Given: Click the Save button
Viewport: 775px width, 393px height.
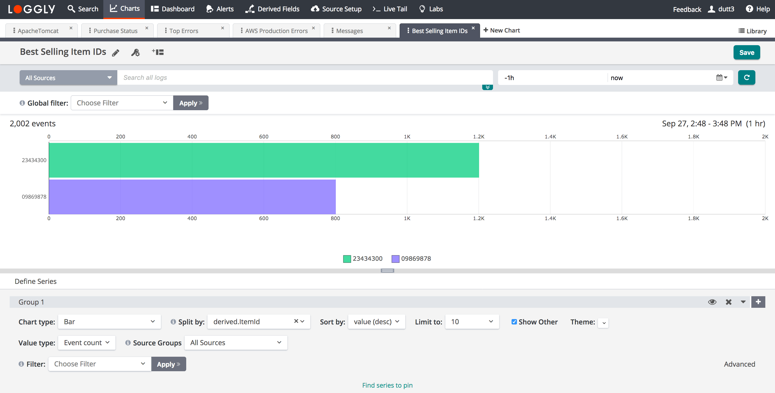Looking at the screenshot, I should click(746, 53).
